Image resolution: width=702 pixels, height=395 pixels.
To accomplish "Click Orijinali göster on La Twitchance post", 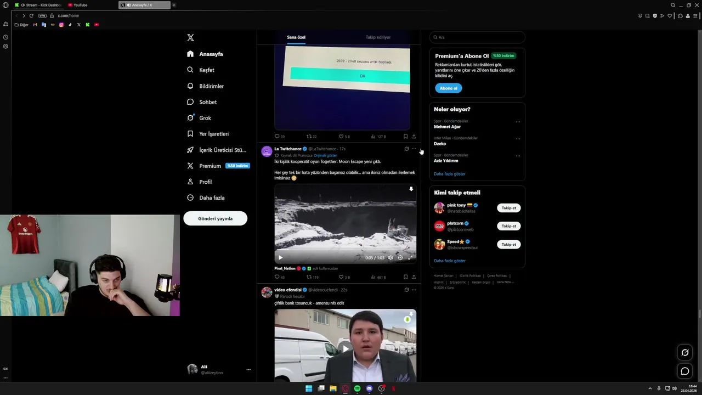I will point(325,155).
